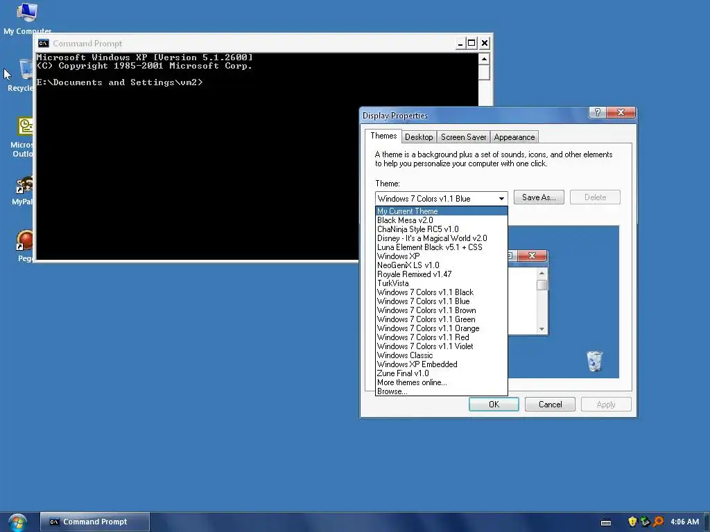Switch to the Screen Saver tab
Screen dimensions: 710x532
pyautogui.click(x=463, y=137)
